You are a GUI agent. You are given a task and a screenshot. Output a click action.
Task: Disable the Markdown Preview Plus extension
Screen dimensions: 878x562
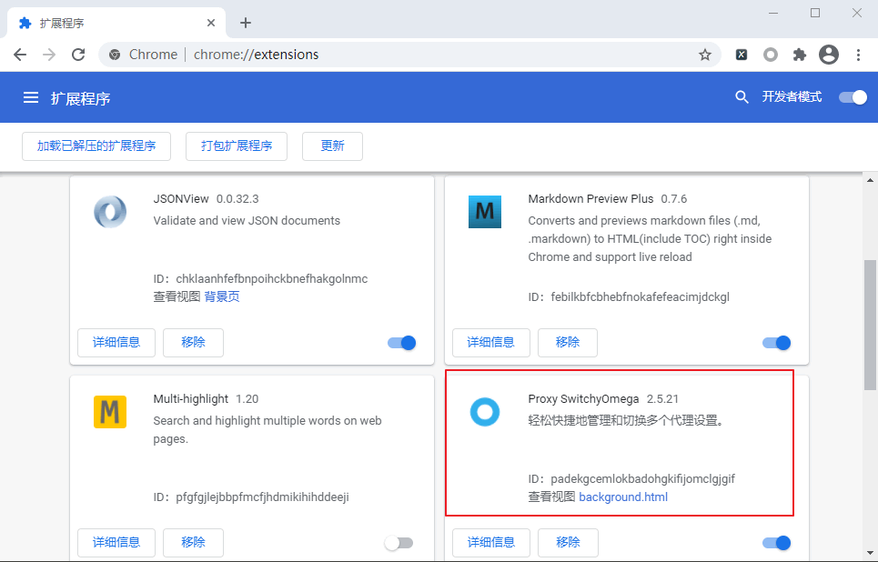(x=776, y=343)
